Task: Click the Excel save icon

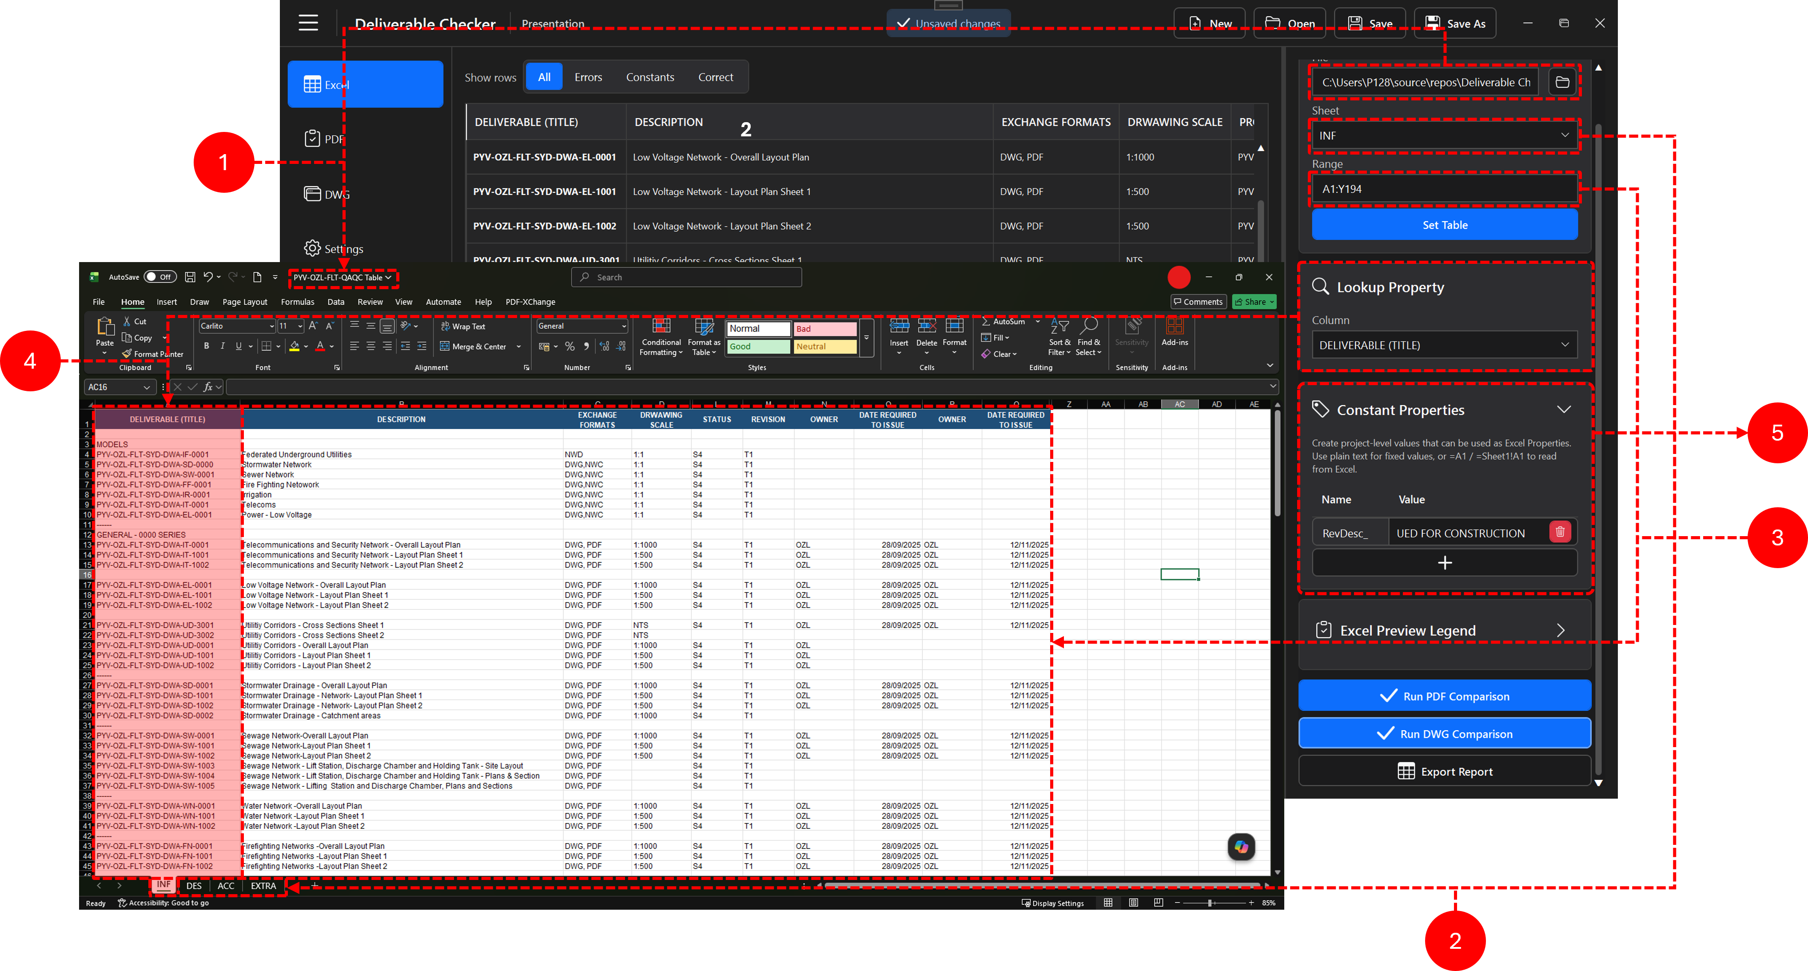Action: point(190,277)
